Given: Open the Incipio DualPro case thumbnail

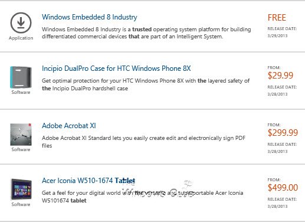Looking at the screenshot, I should pos(21,77).
